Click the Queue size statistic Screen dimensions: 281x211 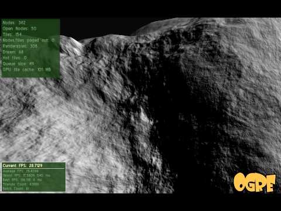(x=18, y=64)
